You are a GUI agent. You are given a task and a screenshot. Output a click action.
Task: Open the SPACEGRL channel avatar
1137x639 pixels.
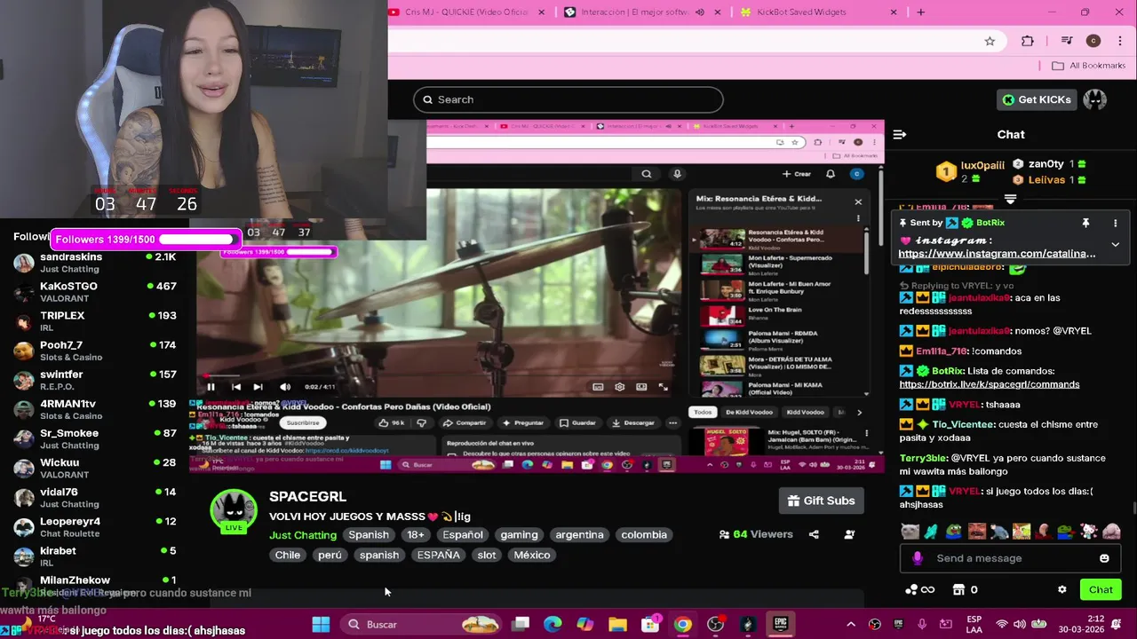(x=234, y=511)
